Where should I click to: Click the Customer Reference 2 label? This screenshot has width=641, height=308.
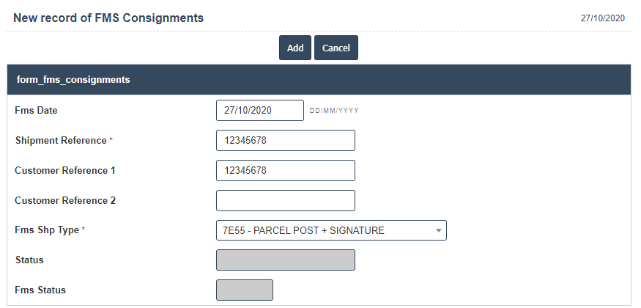click(65, 200)
